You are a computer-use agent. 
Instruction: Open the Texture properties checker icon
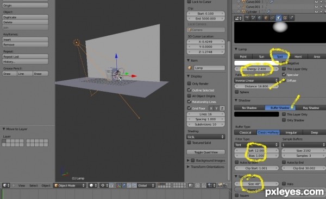(x=285, y=18)
